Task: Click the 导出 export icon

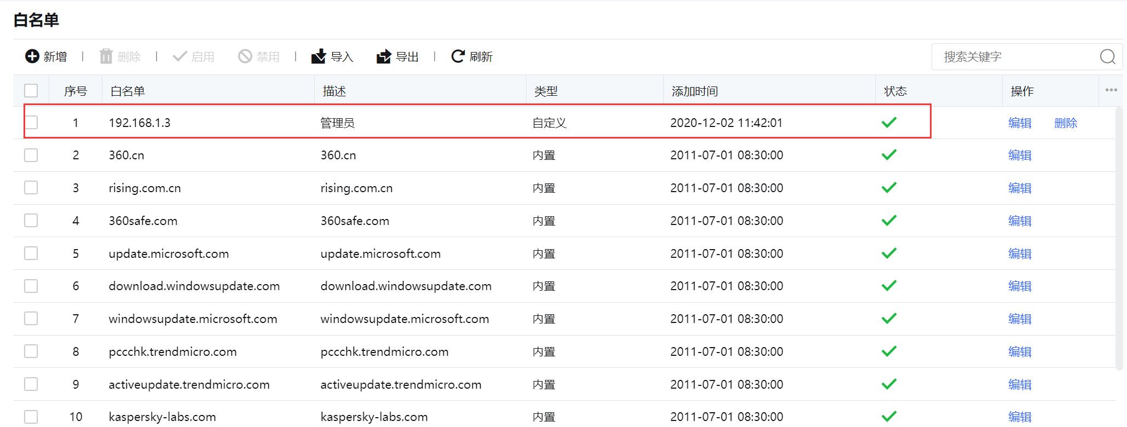Action: 384,56
